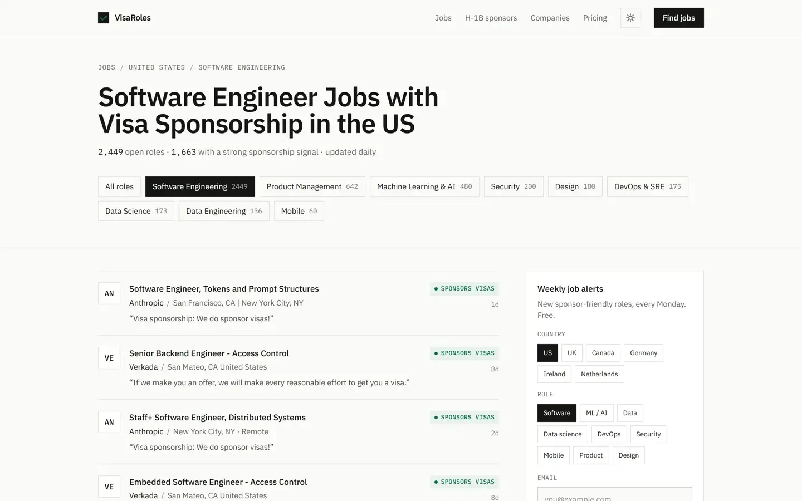
Task: Filter by Machine Learning & AI
Action: (x=424, y=186)
